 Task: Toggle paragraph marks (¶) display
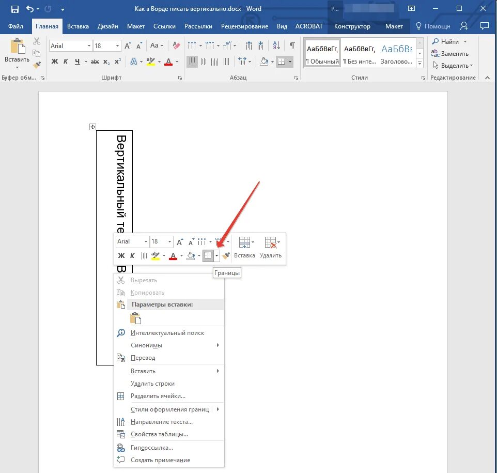coord(292,45)
